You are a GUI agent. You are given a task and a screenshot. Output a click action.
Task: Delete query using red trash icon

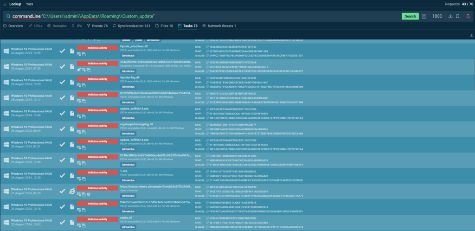(468, 16)
